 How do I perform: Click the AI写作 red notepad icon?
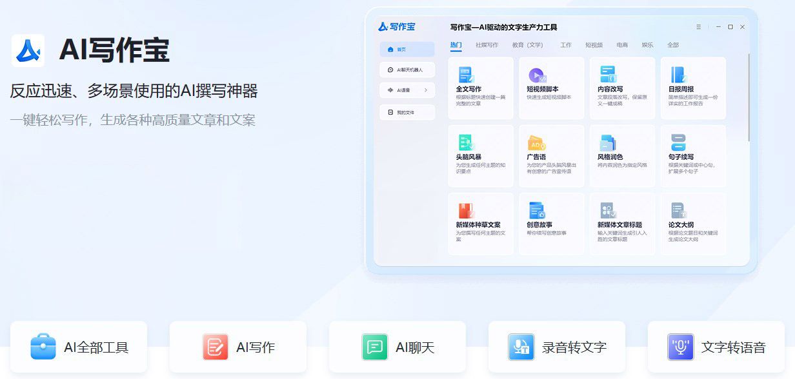click(x=216, y=347)
